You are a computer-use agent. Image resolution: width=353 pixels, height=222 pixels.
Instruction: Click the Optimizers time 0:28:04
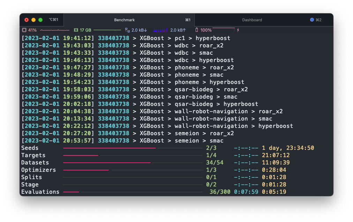274,170
